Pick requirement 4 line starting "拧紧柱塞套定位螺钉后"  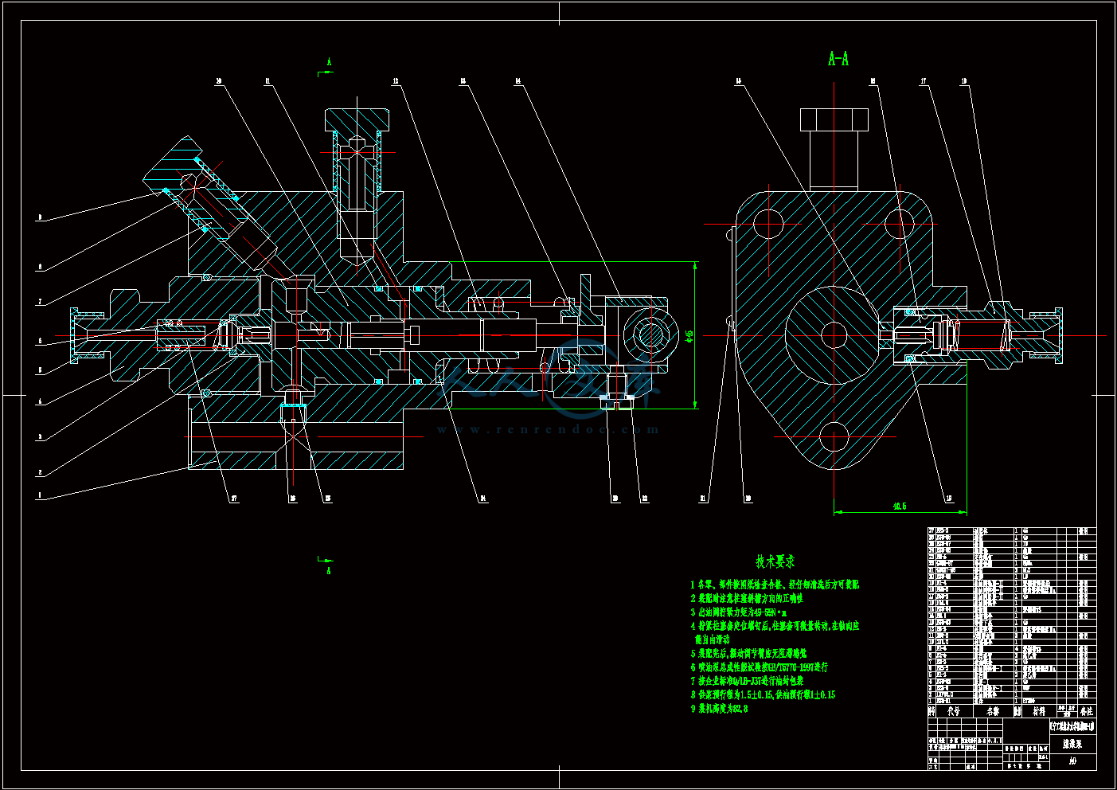pyautogui.click(x=775, y=626)
